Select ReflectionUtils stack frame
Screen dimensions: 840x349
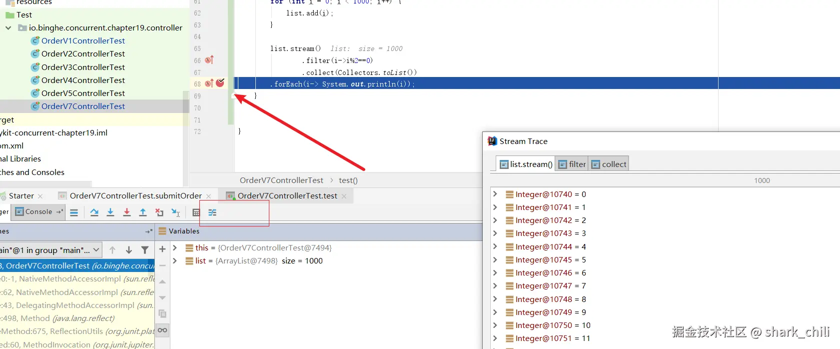[77, 331]
